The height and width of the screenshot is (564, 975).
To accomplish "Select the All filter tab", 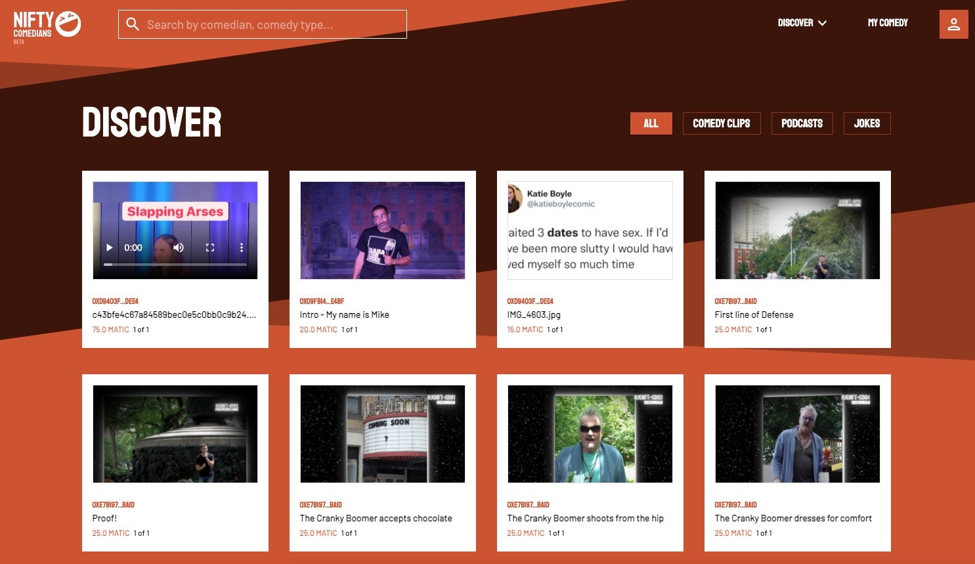I will 651,123.
